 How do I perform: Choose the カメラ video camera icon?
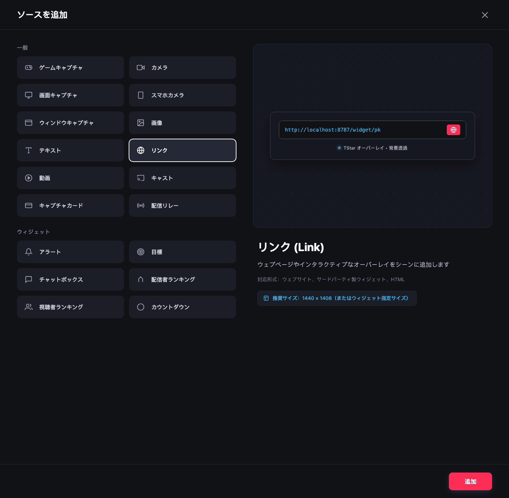(x=141, y=68)
